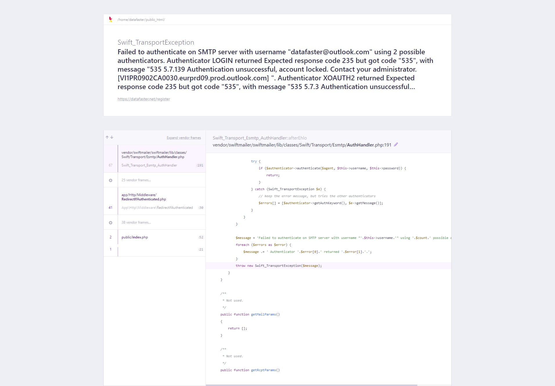Image resolution: width=555 pixels, height=386 pixels.
Task: Click the /home/datafaster/public_html/ path text
Action: click(141, 20)
